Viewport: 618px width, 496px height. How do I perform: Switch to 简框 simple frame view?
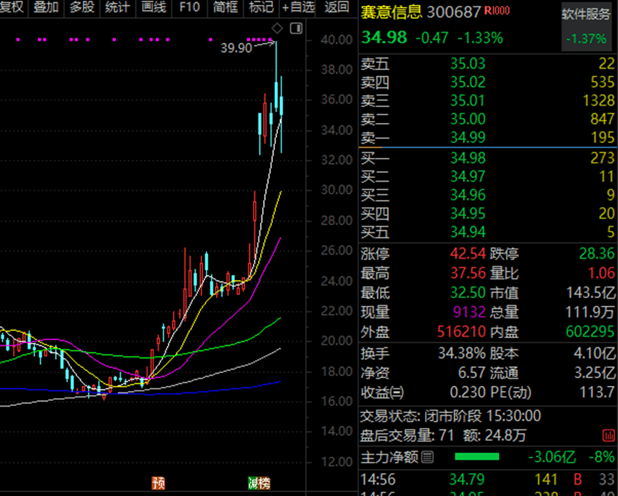pos(225,8)
